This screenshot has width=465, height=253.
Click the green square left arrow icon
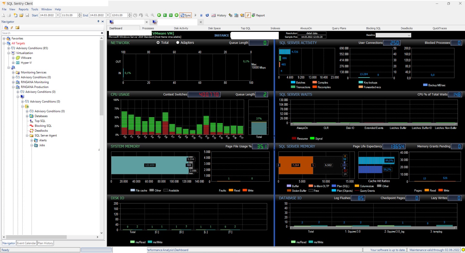click(165, 15)
